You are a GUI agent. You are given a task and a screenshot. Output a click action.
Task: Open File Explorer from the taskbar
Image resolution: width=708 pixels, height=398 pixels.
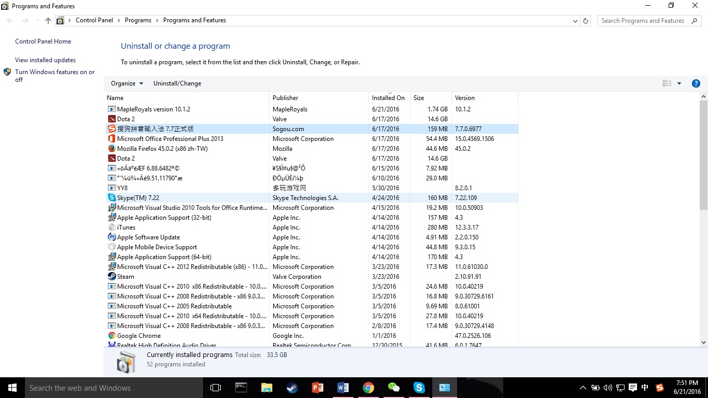(x=266, y=388)
